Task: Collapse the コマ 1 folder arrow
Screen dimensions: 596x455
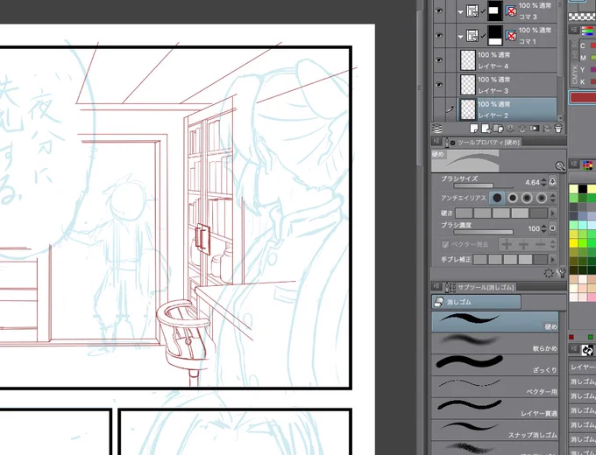Action: tap(461, 37)
